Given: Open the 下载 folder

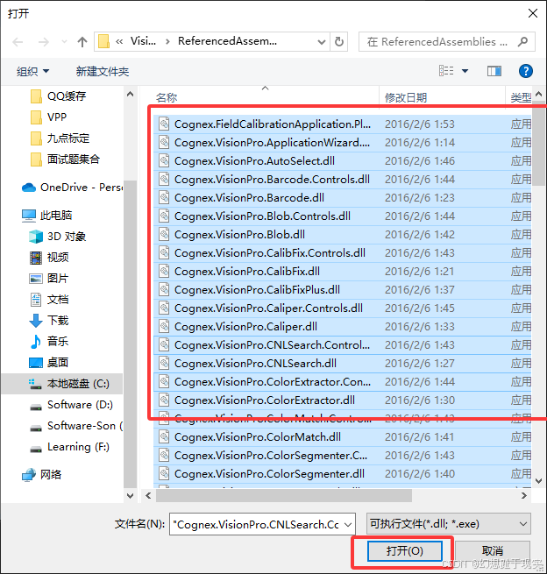Looking at the screenshot, I should tap(49, 321).
